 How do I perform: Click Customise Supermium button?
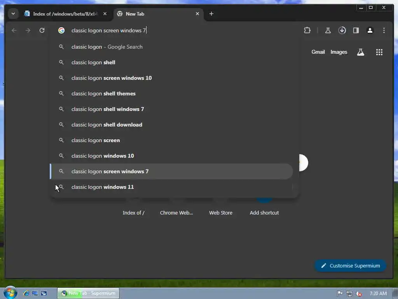(351, 266)
